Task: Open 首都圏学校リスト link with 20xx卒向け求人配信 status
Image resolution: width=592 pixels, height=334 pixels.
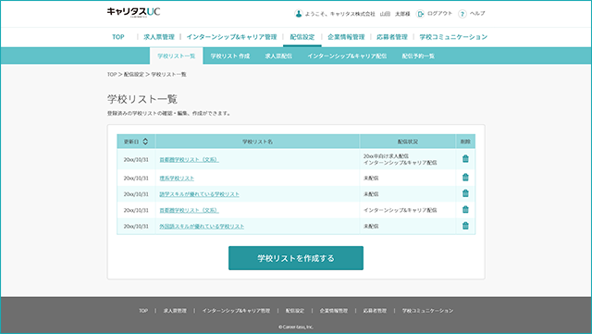Action: pos(189,159)
